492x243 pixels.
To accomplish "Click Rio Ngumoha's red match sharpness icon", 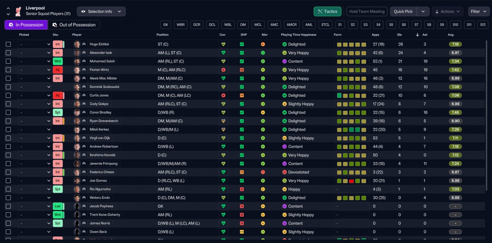I will [242, 189].
